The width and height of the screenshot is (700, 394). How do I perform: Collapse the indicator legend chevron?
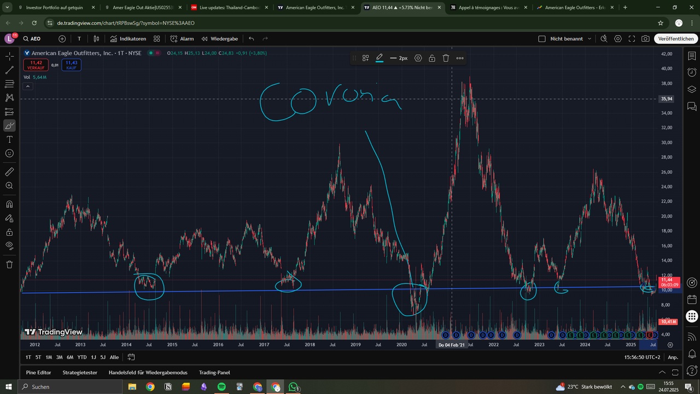click(28, 86)
